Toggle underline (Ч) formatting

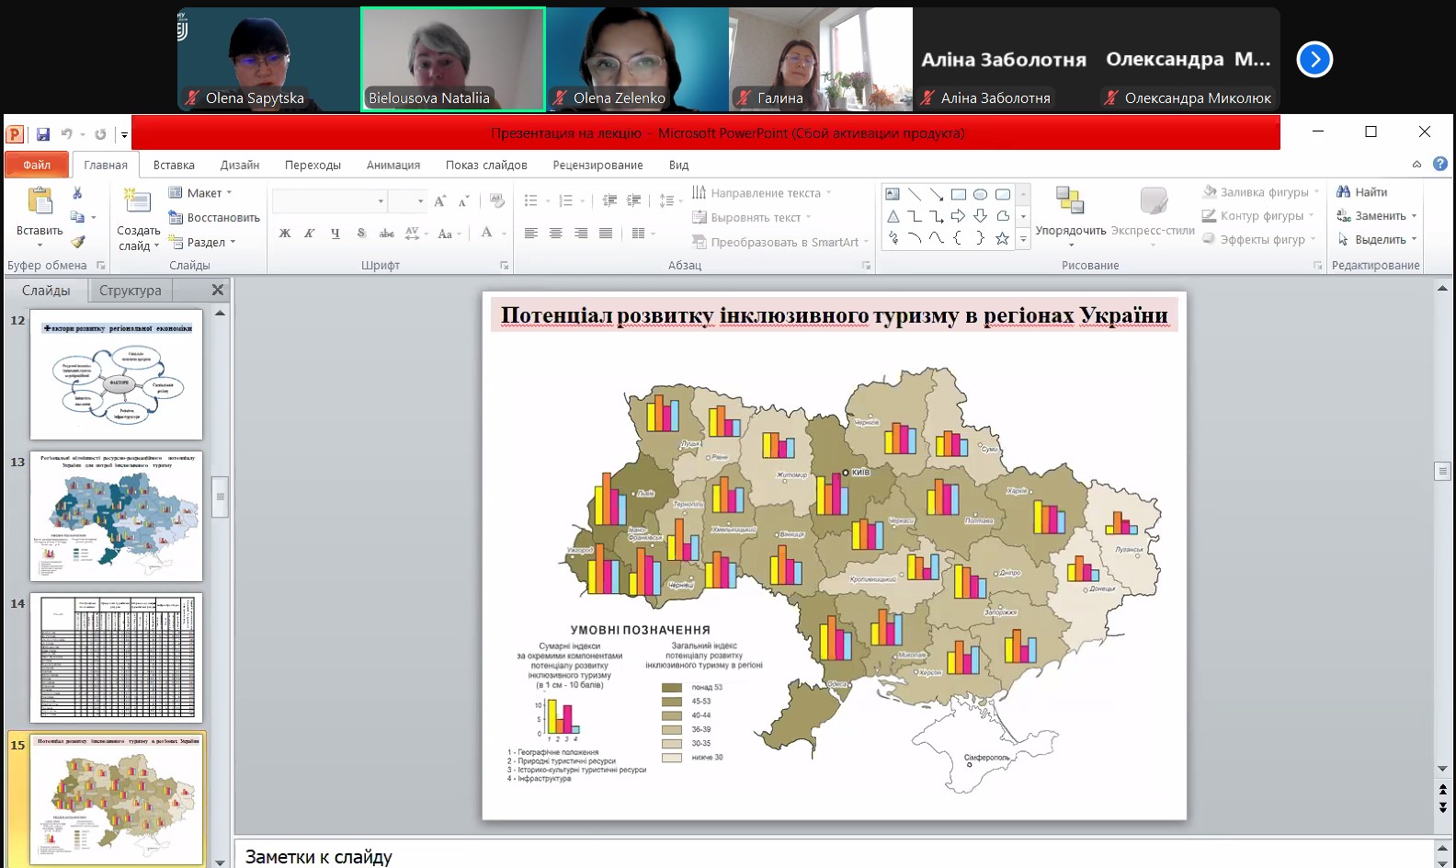pyautogui.click(x=336, y=234)
